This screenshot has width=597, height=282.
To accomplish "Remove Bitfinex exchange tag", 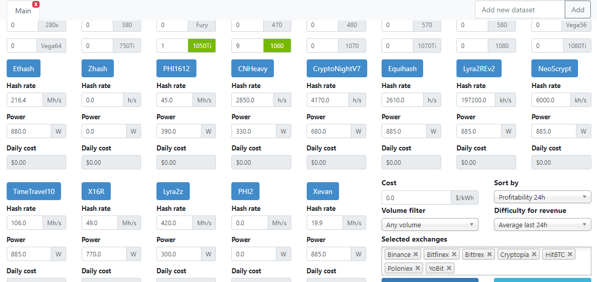I will tap(454, 254).
